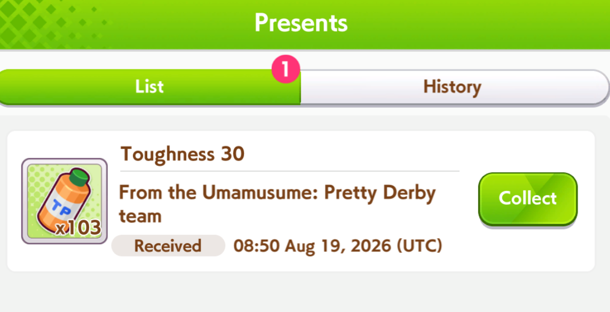This screenshot has width=610, height=312.
Task: Click the Presents header title
Action: click(301, 23)
